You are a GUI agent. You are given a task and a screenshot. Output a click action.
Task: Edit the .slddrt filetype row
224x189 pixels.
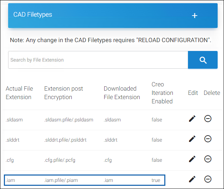pyautogui.click(x=192, y=139)
